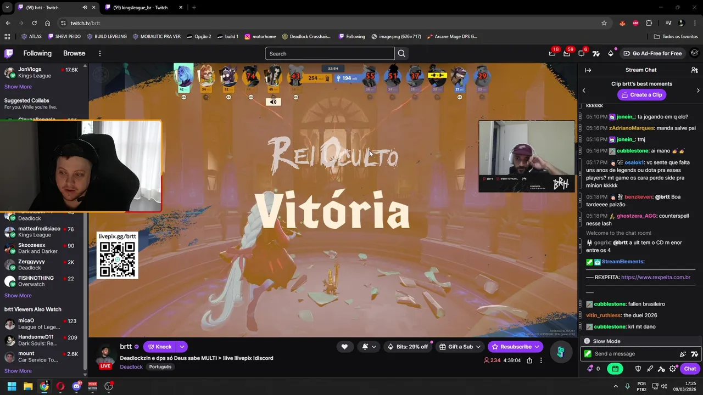
Task: Show More viewers-also-watch channels
Action: pyautogui.click(x=18, y=371)
